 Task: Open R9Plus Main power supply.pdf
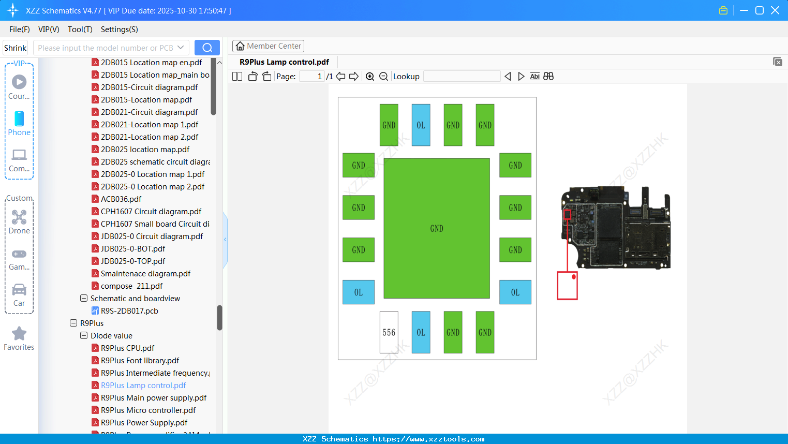click(x=154, y=398)
